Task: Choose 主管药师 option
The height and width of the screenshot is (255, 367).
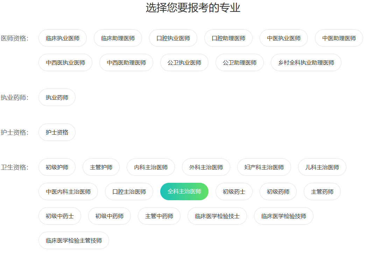Action: point(322,192)
